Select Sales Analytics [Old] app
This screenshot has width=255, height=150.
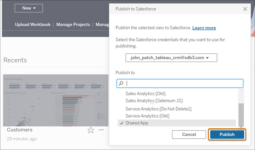(145, 93)
